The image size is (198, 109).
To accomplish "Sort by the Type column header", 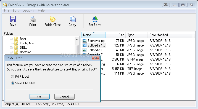I will coord(136,35).
